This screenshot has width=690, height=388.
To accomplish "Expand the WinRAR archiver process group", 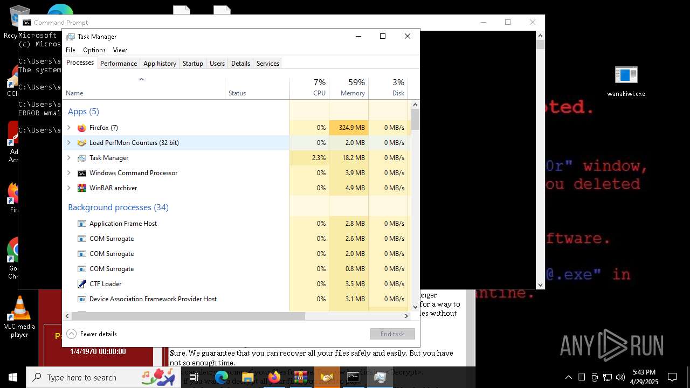I will (x=68, y=188).
